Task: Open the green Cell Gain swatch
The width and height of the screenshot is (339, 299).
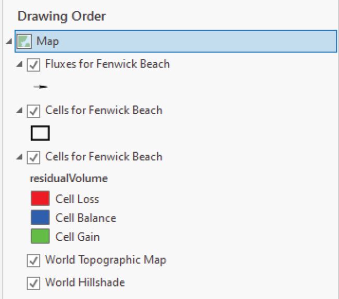Action: [x=40, y=236]
